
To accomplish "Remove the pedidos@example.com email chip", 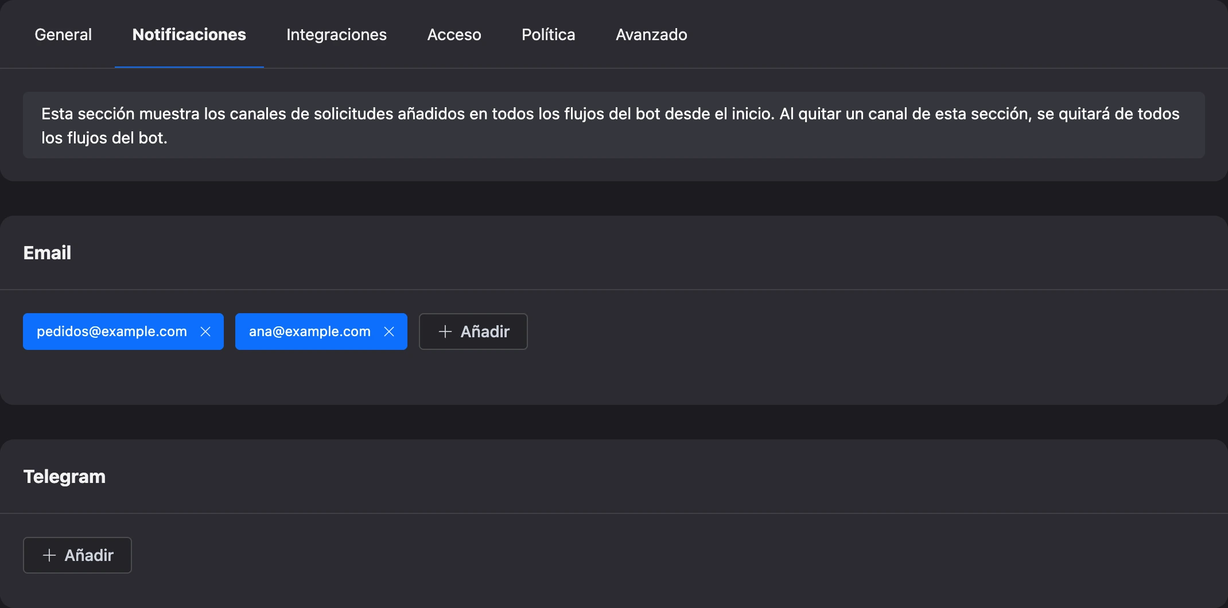I will [205, 332].
